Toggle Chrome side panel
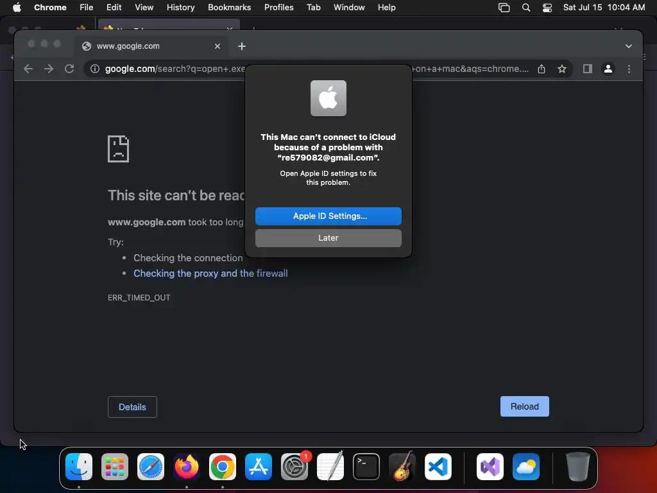 (588, 69)
